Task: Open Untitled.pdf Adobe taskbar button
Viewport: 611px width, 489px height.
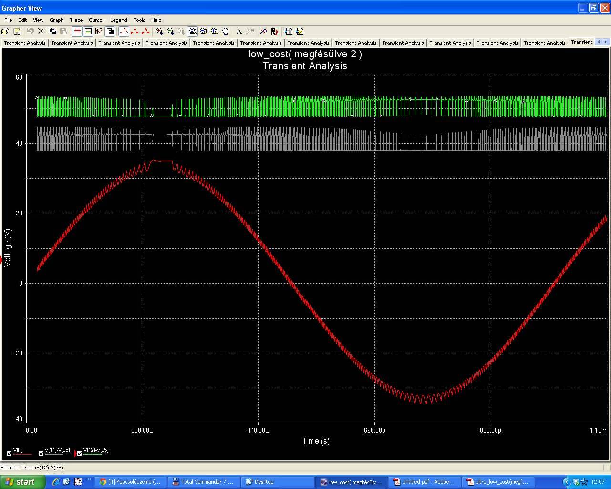Action: tap(425, 482)
